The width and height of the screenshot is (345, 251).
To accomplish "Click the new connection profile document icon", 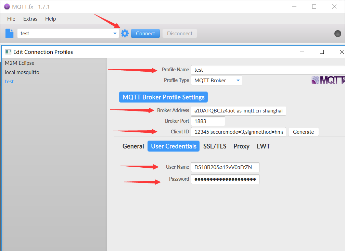I will 10,34.
